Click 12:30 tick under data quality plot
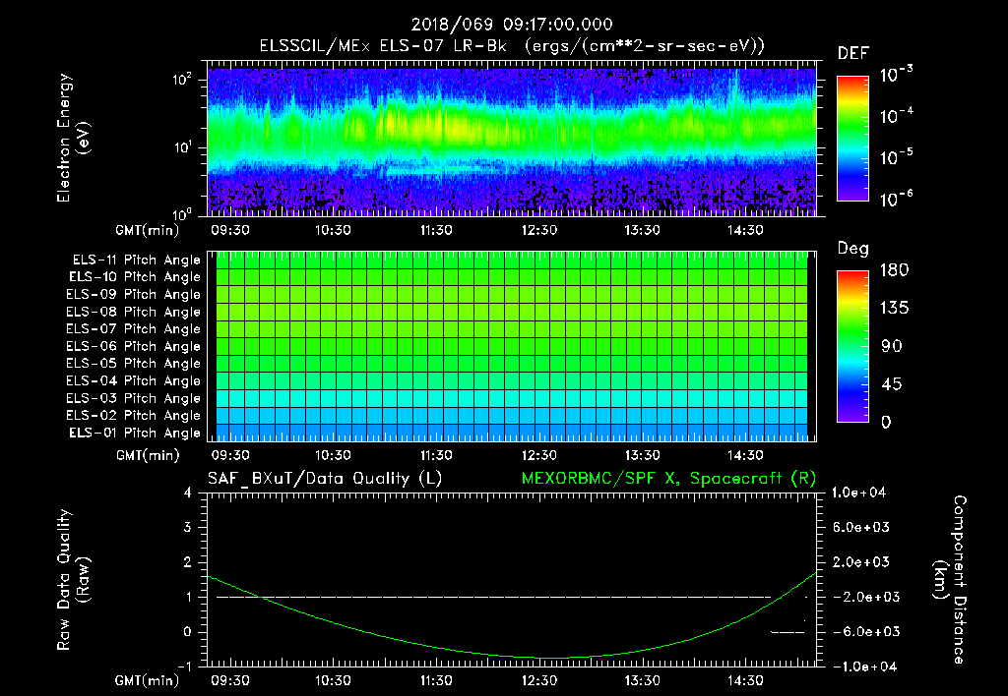Screen dimensions: 1008x696 [538, 680]
